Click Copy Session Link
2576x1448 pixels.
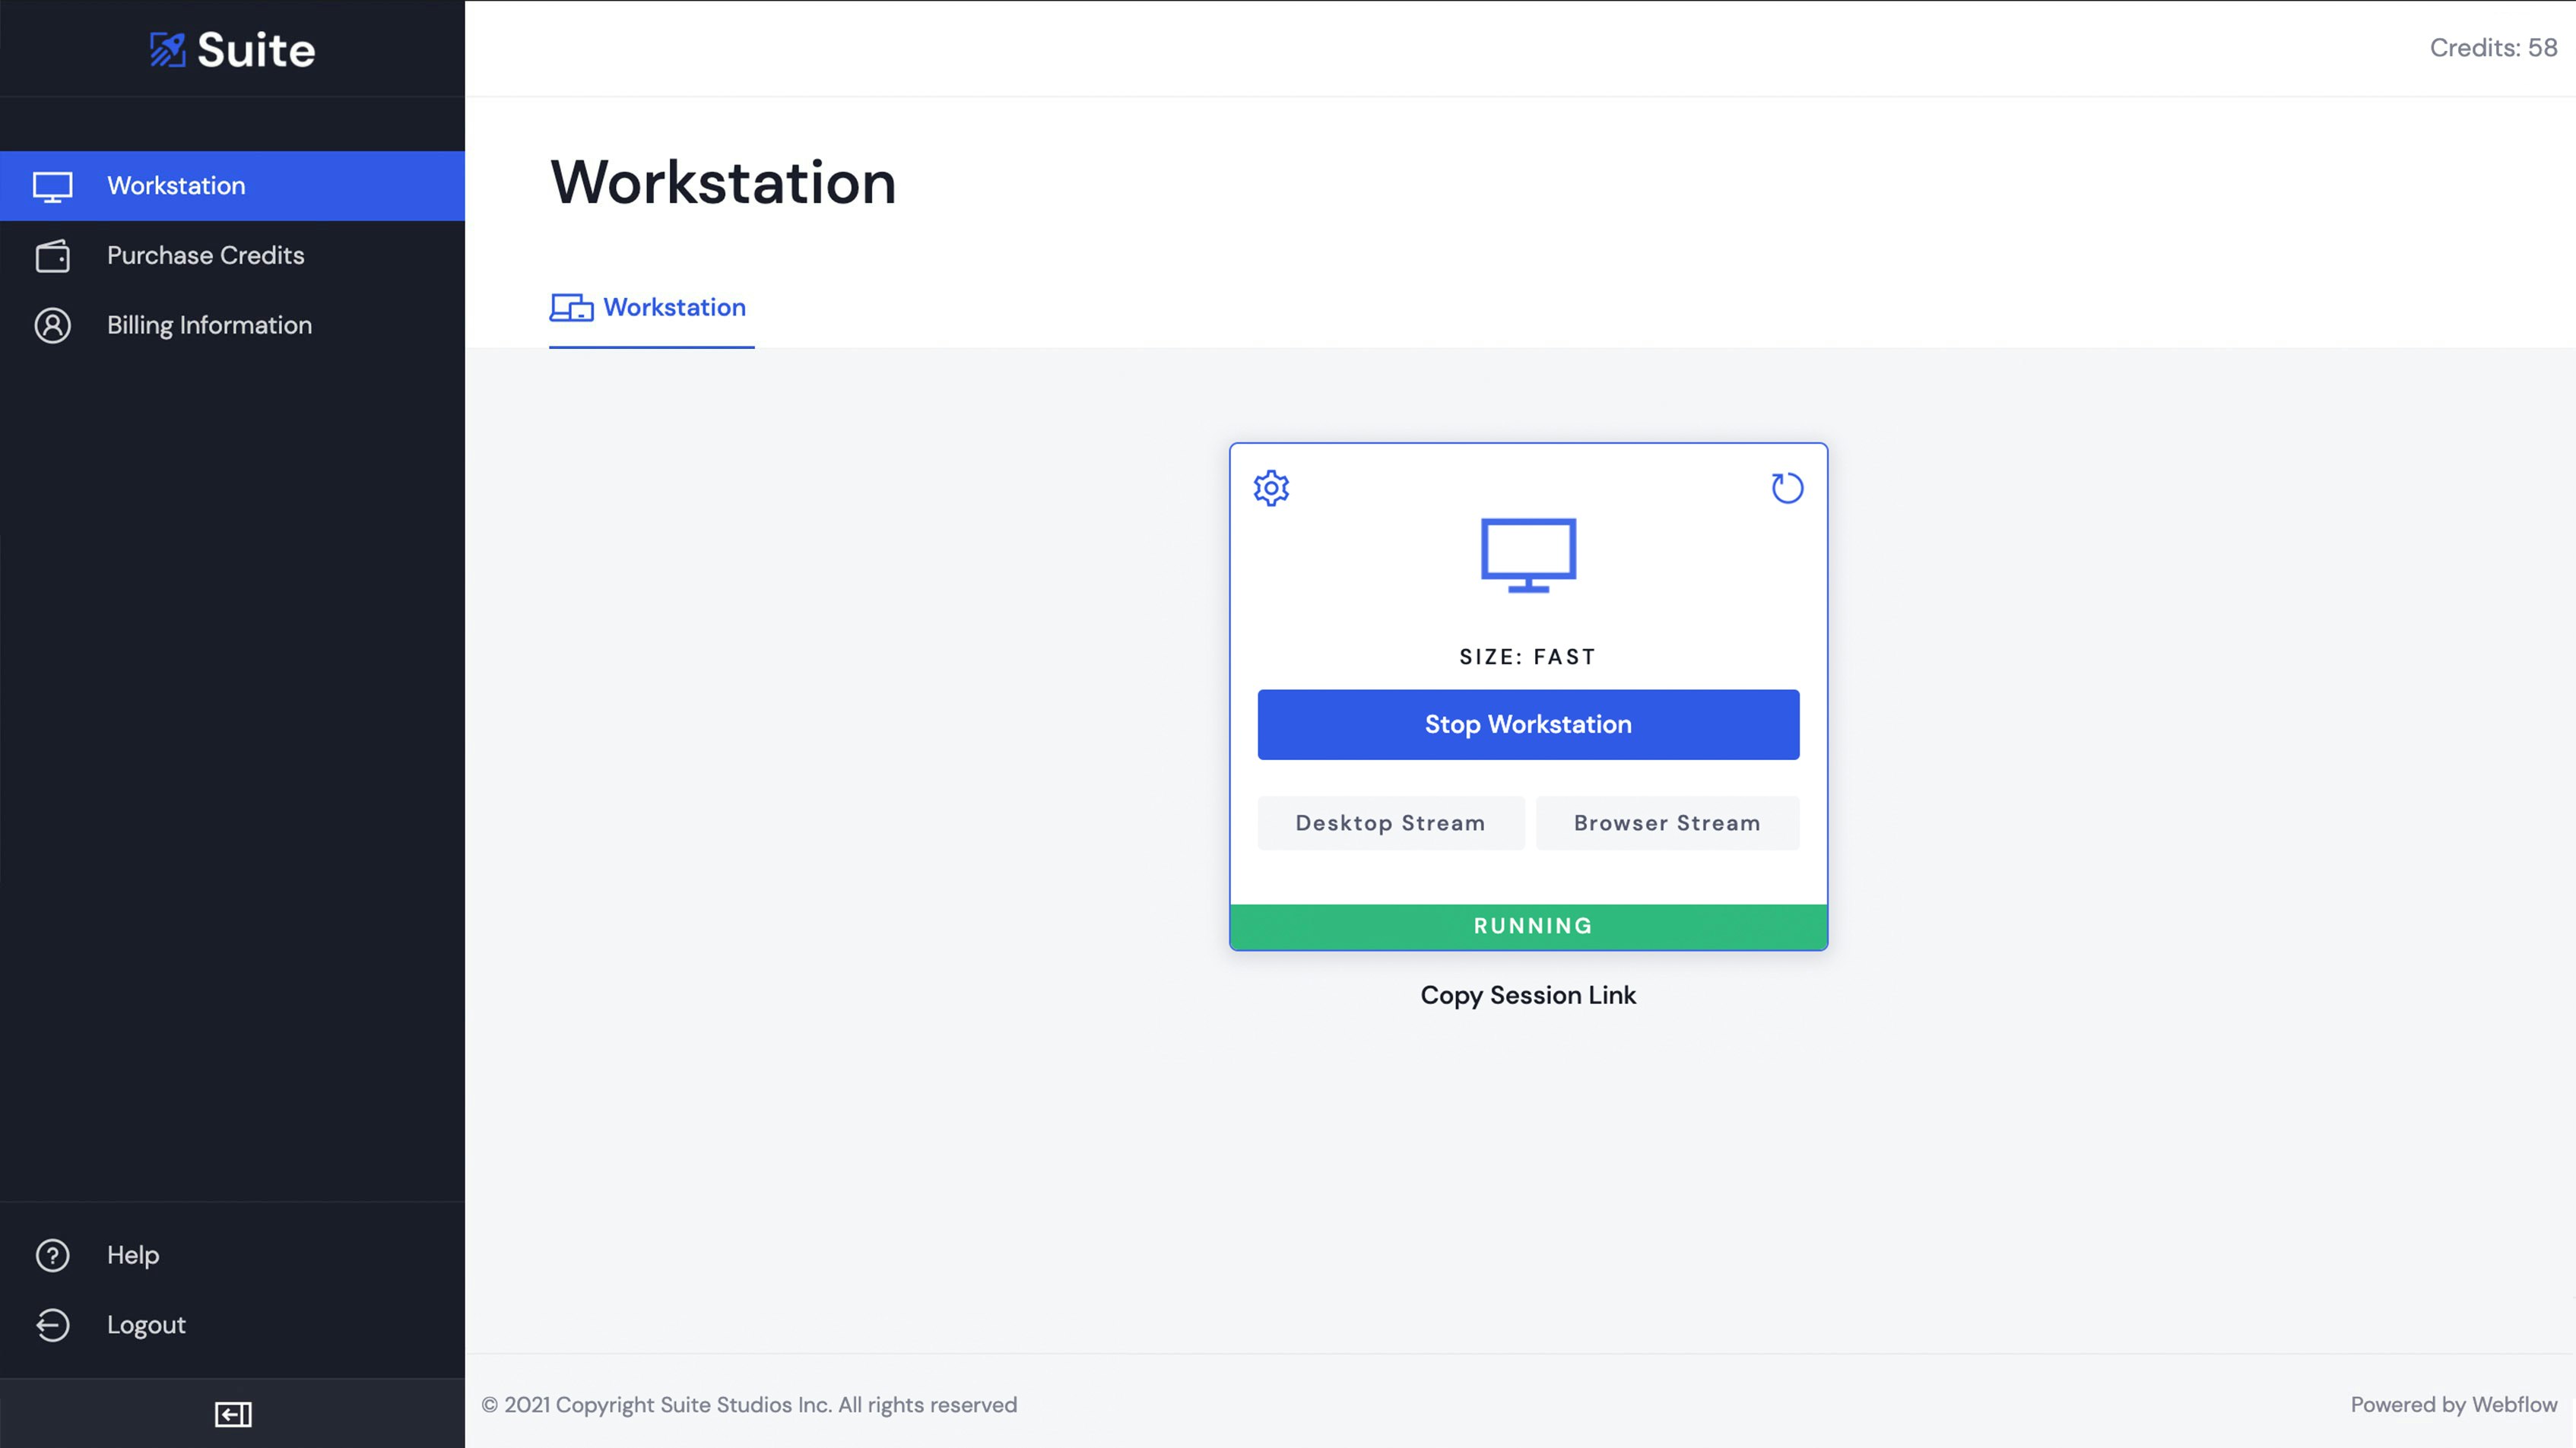[1528, 995]
